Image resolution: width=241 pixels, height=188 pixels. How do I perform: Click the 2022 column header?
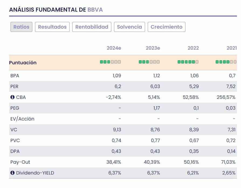tap(193, 48)
